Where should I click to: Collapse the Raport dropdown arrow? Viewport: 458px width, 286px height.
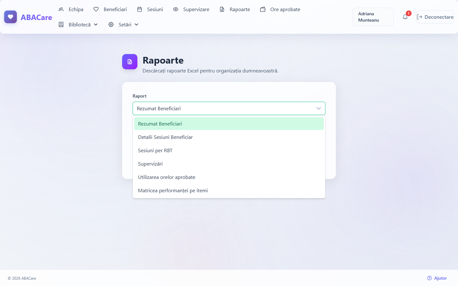coord(319,108)
